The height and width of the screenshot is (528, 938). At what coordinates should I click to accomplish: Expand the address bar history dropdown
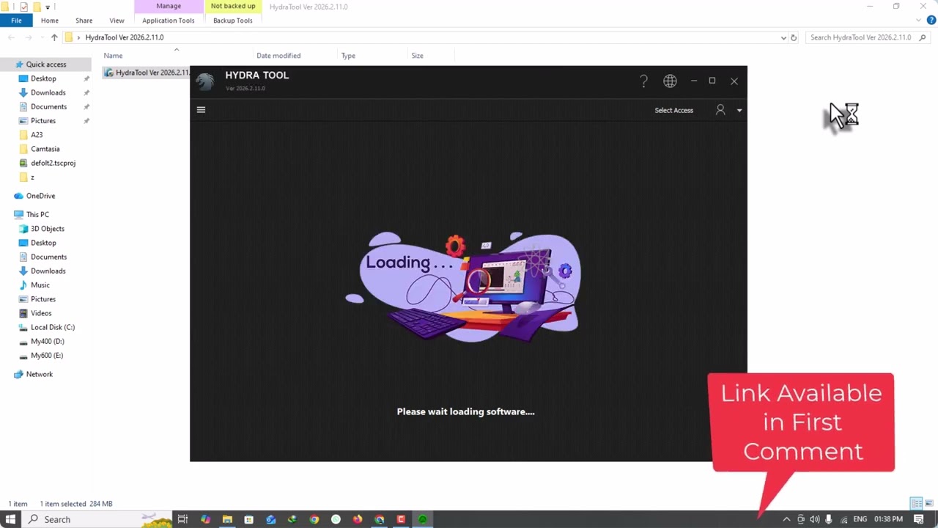point(783,37)
